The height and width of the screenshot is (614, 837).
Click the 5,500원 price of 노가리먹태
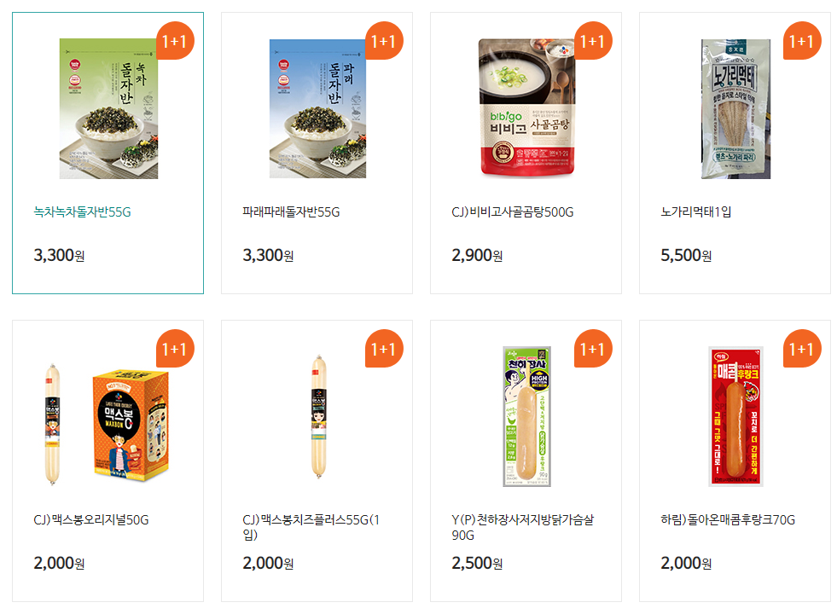point(686,255)
